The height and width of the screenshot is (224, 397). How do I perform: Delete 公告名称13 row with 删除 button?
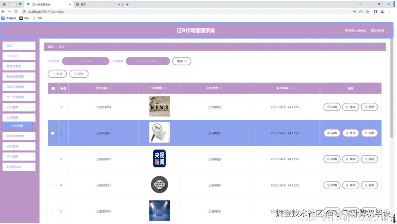click(370, 133)
